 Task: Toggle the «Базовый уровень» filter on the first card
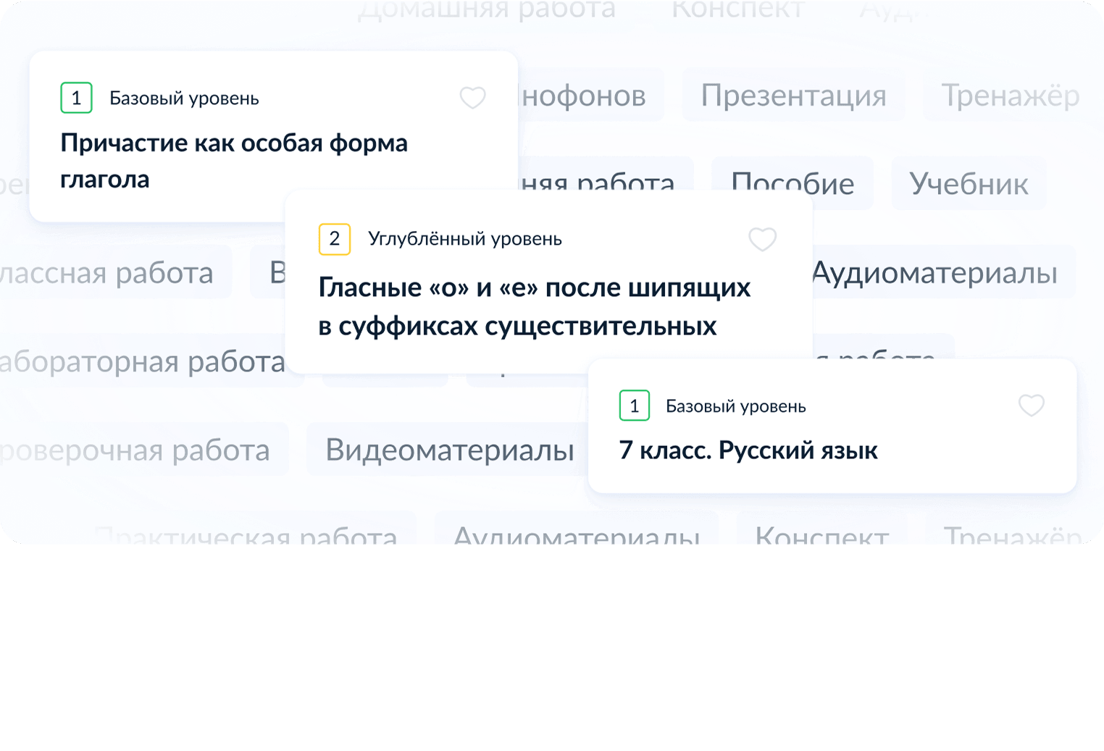183,98
